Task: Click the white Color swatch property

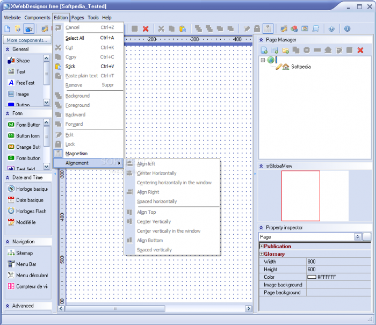Action: (x=312, y=277)
